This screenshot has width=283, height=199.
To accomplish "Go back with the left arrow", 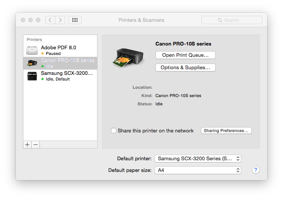I will (x=50, y=20).
